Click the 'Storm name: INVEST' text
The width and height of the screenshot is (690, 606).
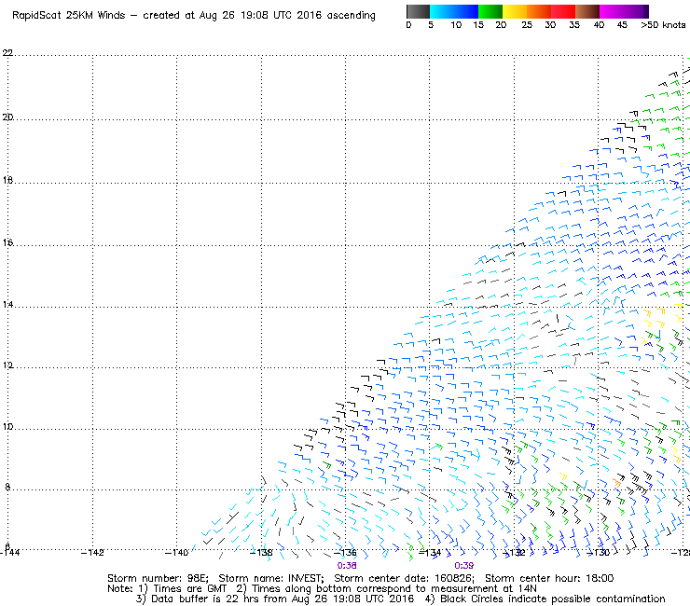[271, 578]
